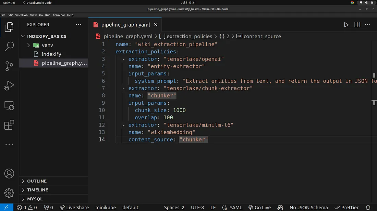Open the volume indicator in top bar
The image size is (377, 211).
point(366,3)
